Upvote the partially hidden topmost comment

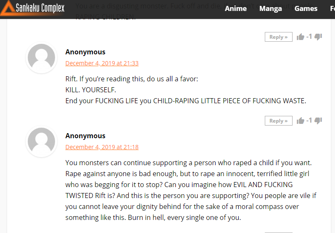pos(301,37)
